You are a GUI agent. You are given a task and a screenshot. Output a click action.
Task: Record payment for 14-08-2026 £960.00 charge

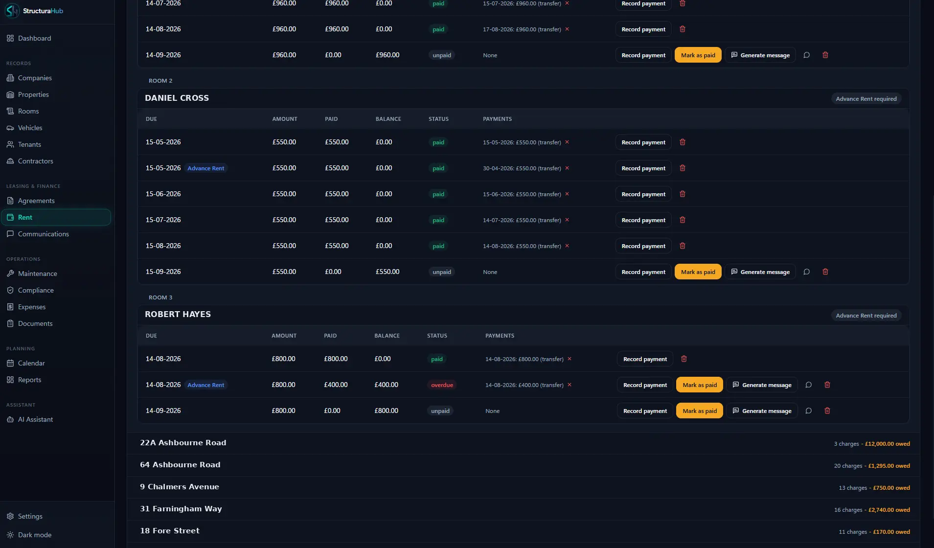643,29
